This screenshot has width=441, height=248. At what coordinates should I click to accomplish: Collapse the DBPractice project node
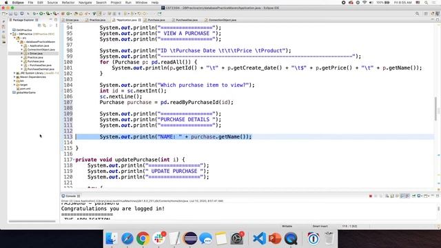[x=11, y=34]
